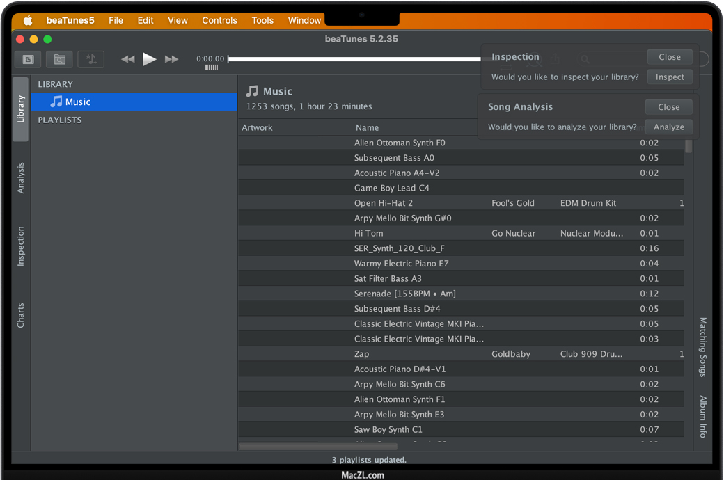Image resolution: width=724 pixels, height=480 pixels.
Task: Click Analyze in the Song Analysis prompt
Action: (668, 127)
